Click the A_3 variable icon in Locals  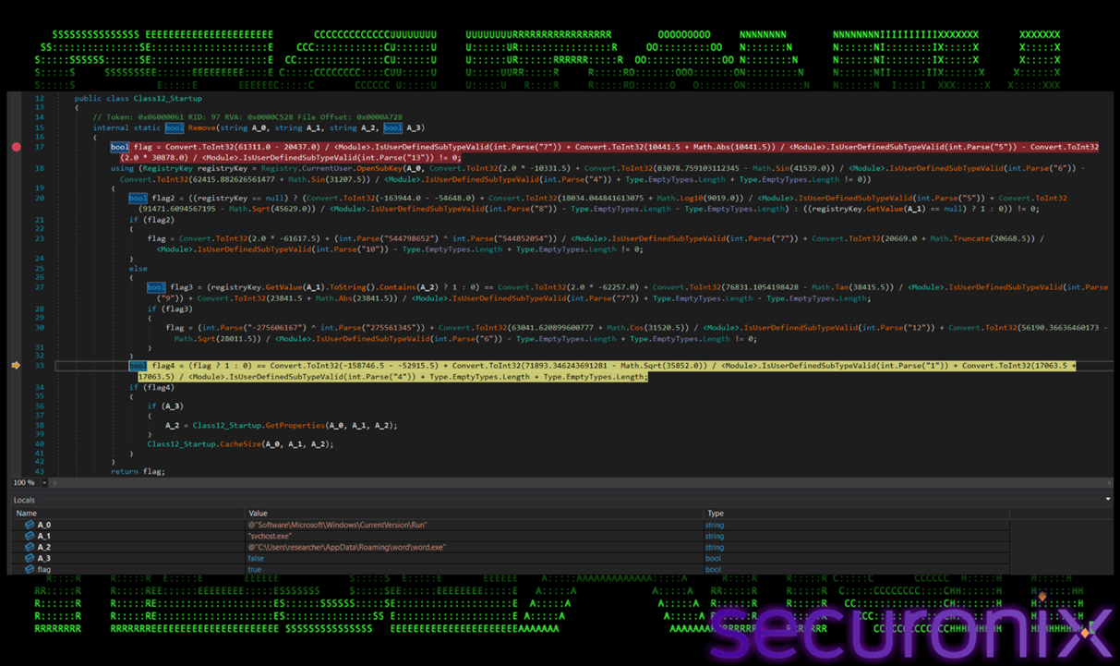pyautogui.click(x=30, y=558)
